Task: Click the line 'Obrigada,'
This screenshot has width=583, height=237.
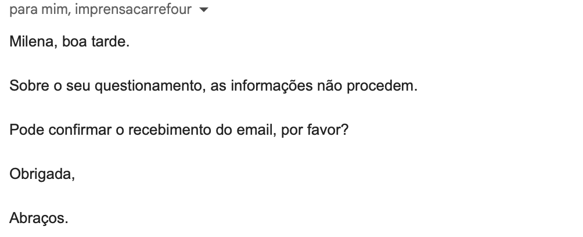Action: (42, 174)
